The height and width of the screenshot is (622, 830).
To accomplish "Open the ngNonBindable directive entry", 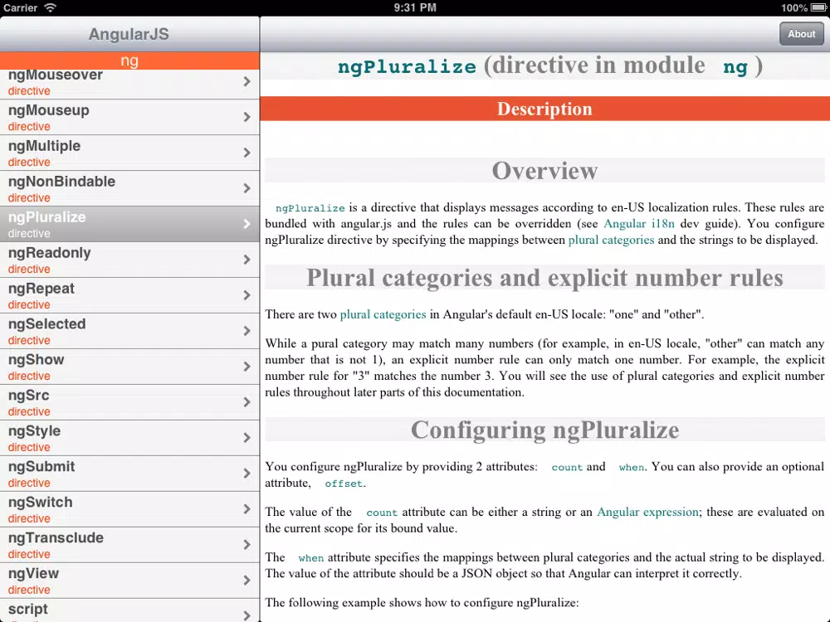I will 129,188.
